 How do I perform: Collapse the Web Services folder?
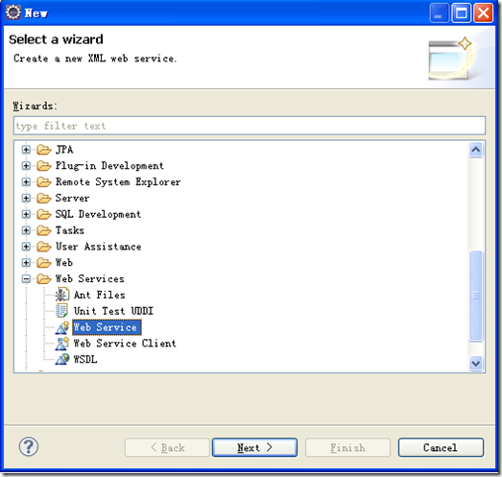click(26, 279)
